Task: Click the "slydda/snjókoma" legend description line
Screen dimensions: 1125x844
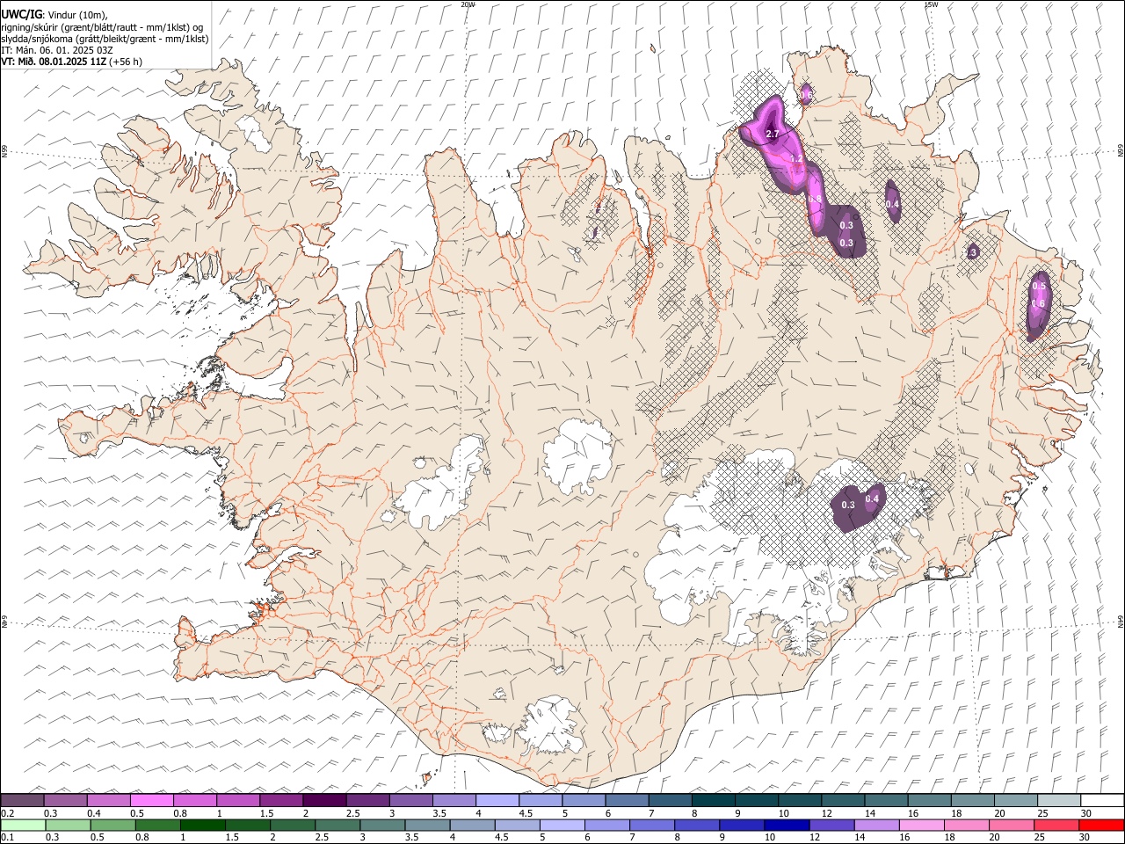Action: [105, 39]
